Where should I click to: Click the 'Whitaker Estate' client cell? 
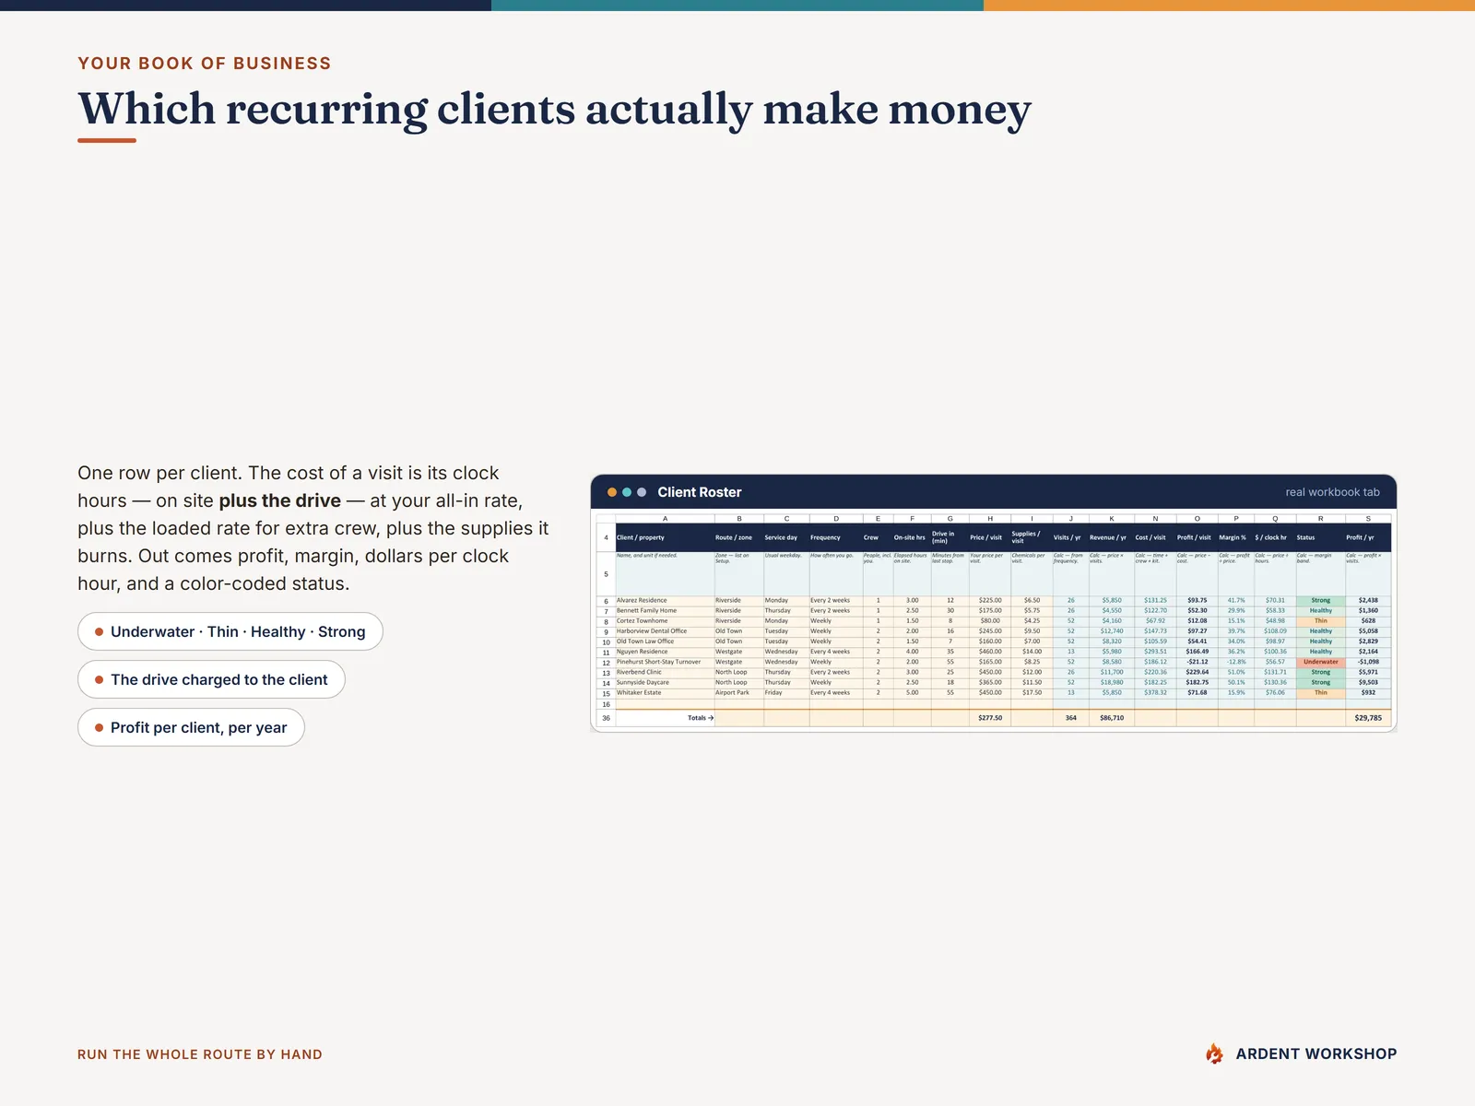[664, 693]
